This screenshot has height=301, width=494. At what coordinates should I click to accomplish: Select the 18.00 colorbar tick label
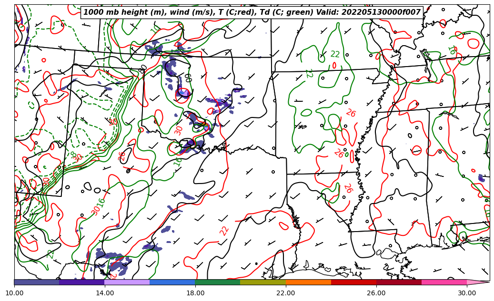(195, 293)
